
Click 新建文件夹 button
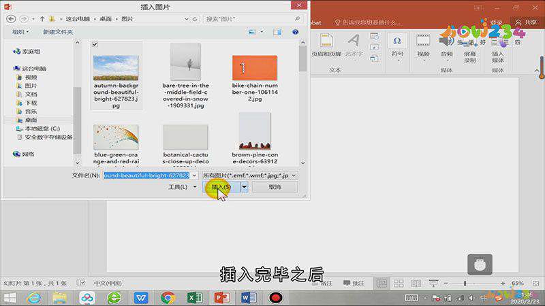coord(58,32)
